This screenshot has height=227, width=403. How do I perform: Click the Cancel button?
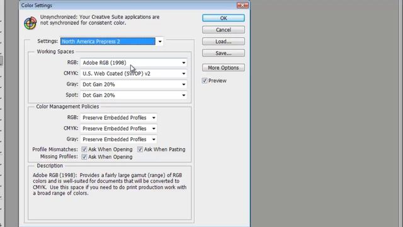point(223,30)
